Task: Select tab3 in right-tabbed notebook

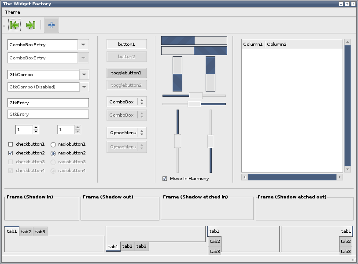Action: (x=346, y=251)
